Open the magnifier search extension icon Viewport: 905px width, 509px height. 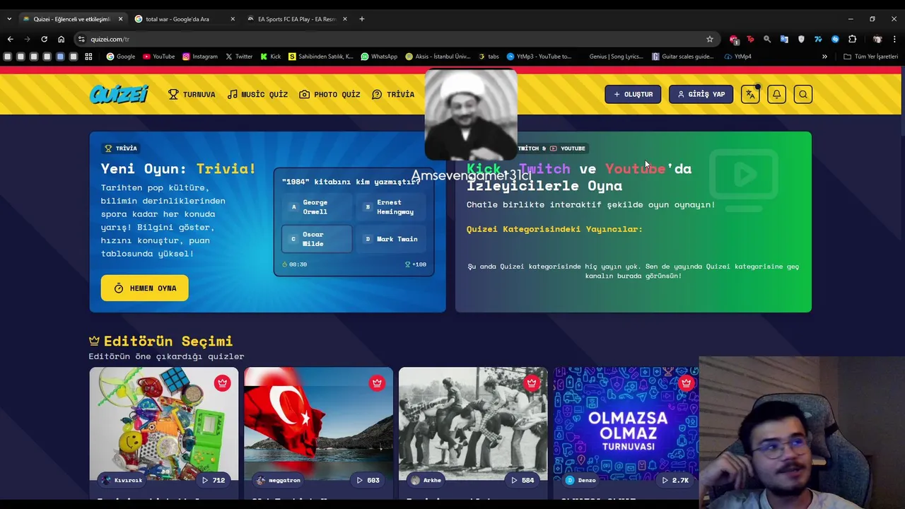tap(767, 39)
